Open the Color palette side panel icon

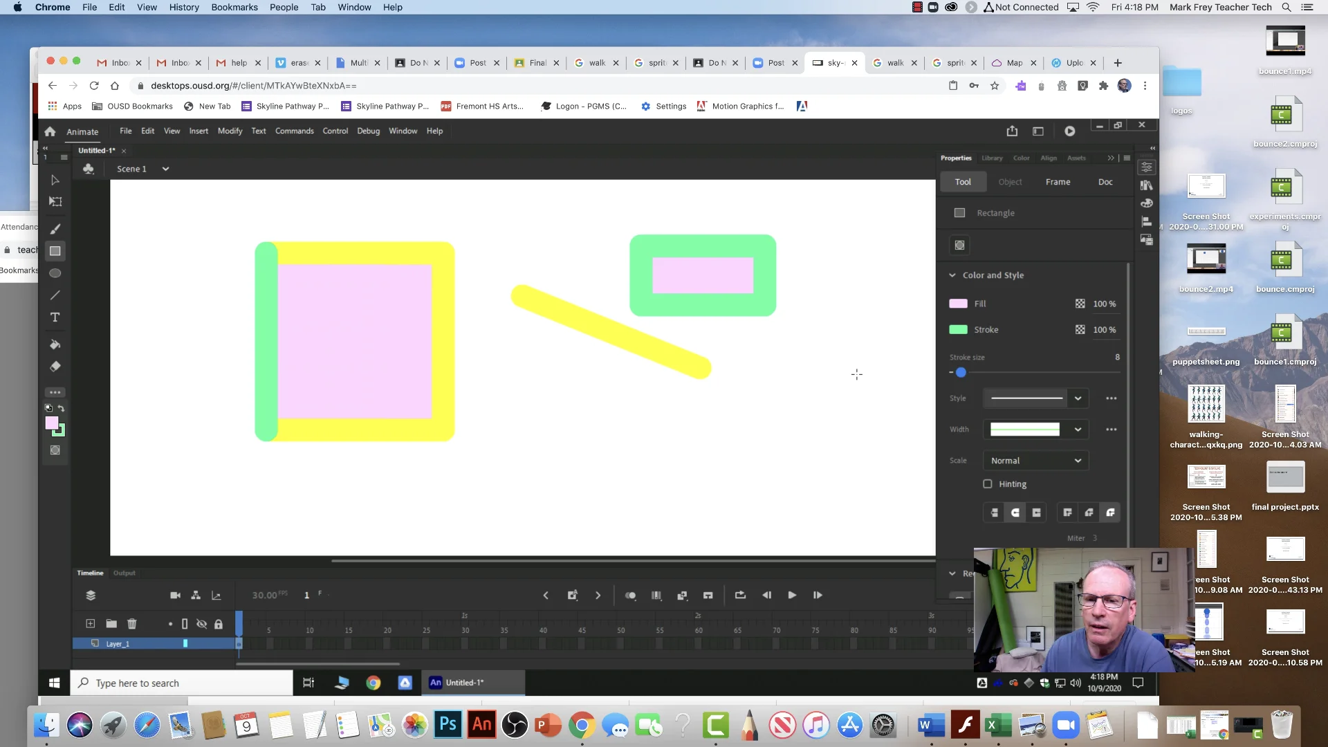tap(1147, 203)
